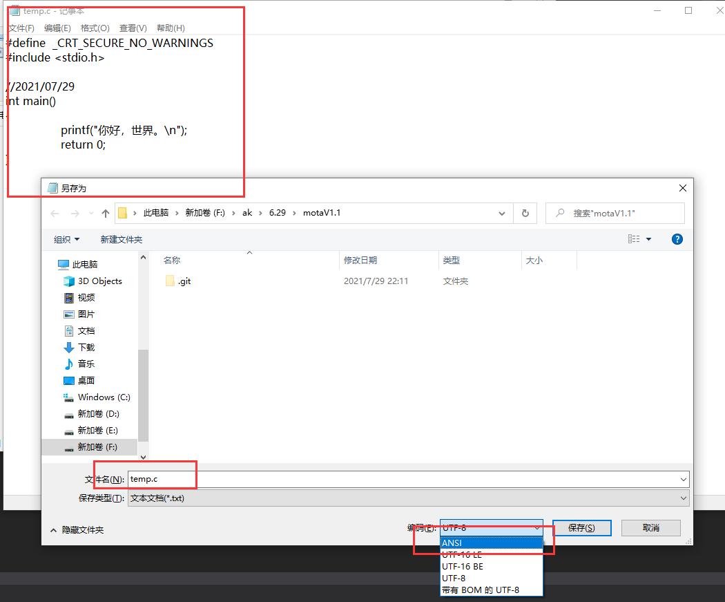Image resolution: width=725 pixels, height=602 pixels.
Task: Click the search motaV1.1 box
Action: pos(615,214)
